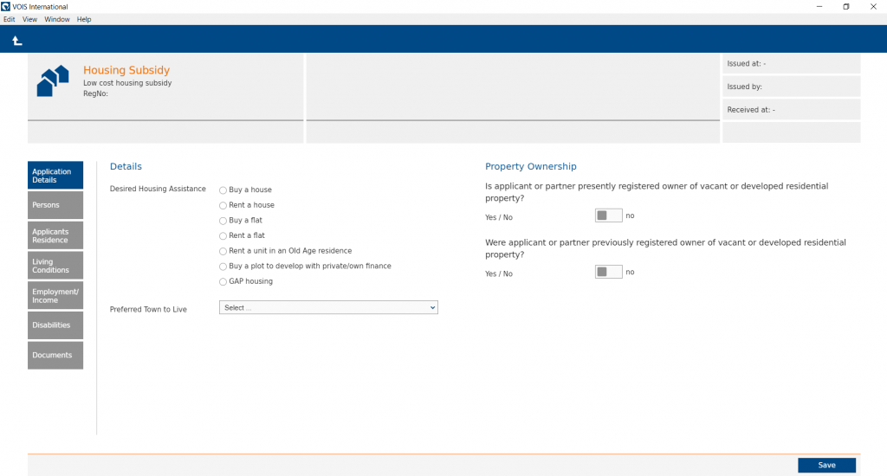Open the Disabilities section tab
The width and height of the screenshot is (887, 476).
point(55,325)
